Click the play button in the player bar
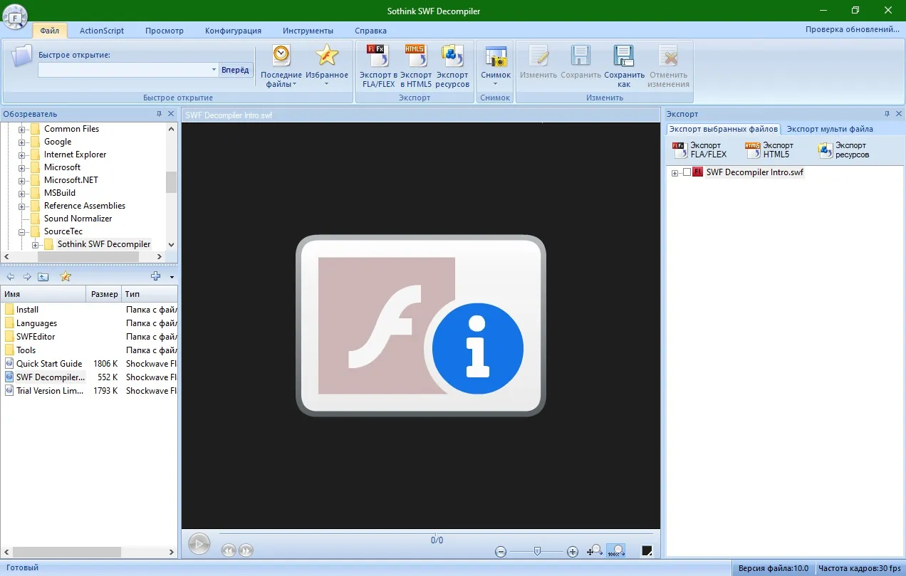Image resolution: width=906 pixels, height=576 pixels. 199,544
